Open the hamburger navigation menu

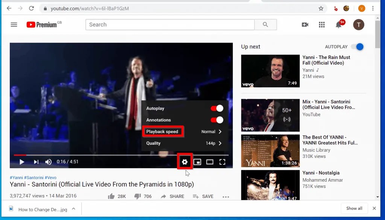click(x=14, y=24)
